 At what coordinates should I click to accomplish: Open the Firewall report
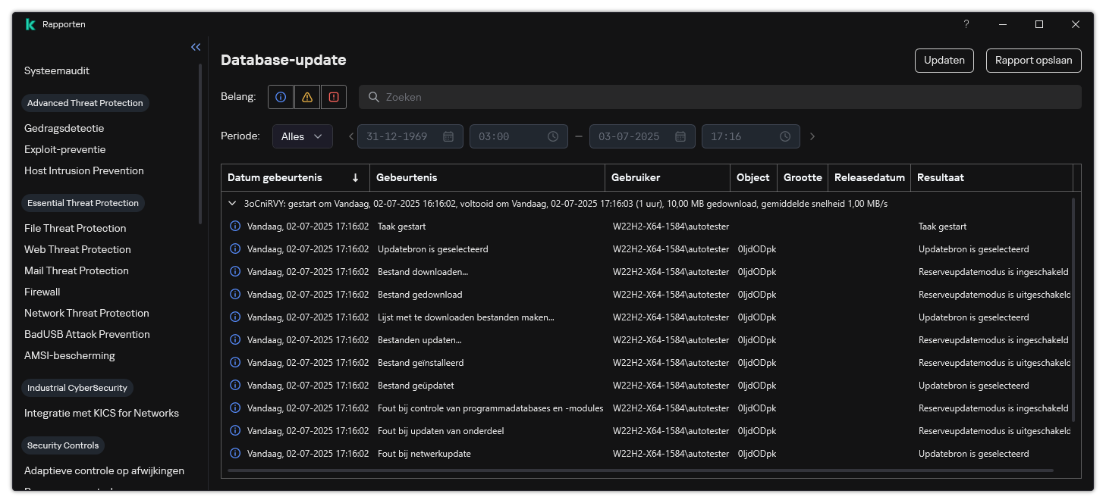(42, 292)
